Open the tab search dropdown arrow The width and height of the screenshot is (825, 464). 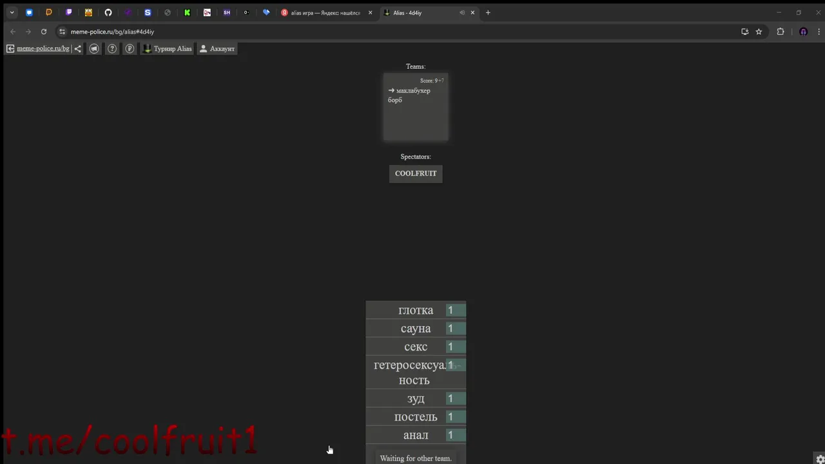click(12, 12)
